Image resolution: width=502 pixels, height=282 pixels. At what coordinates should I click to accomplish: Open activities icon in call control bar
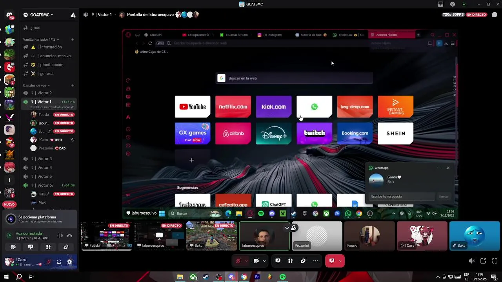(290, 261)
